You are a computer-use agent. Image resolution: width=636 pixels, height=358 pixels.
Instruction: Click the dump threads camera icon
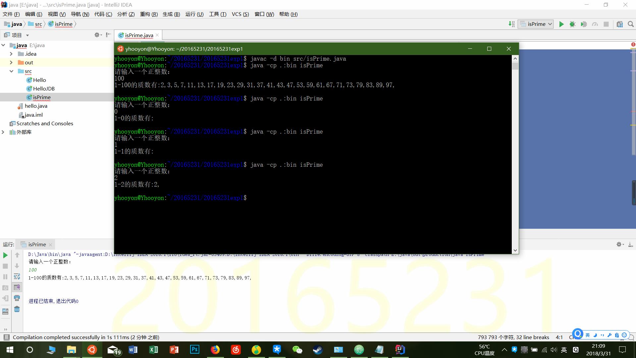[x=5, y=288]
